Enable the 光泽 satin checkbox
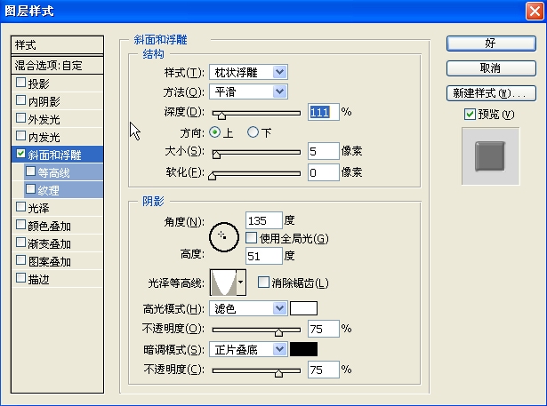The width and height of the screenshot is (547, 406). 21,207
